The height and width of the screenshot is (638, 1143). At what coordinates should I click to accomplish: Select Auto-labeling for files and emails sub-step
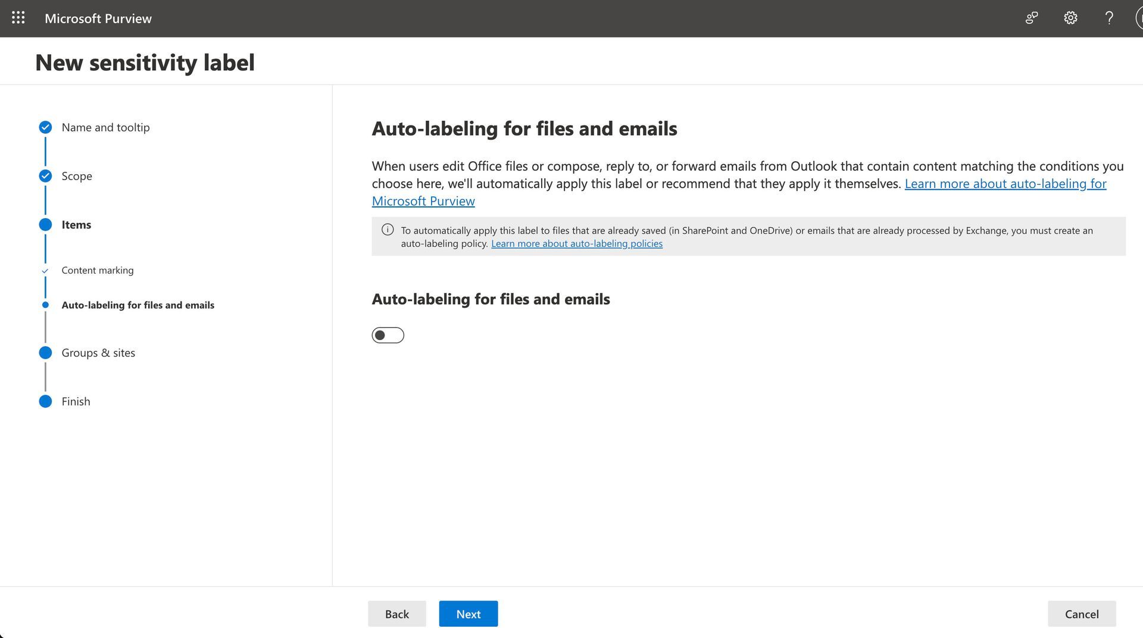pos(138,305)
